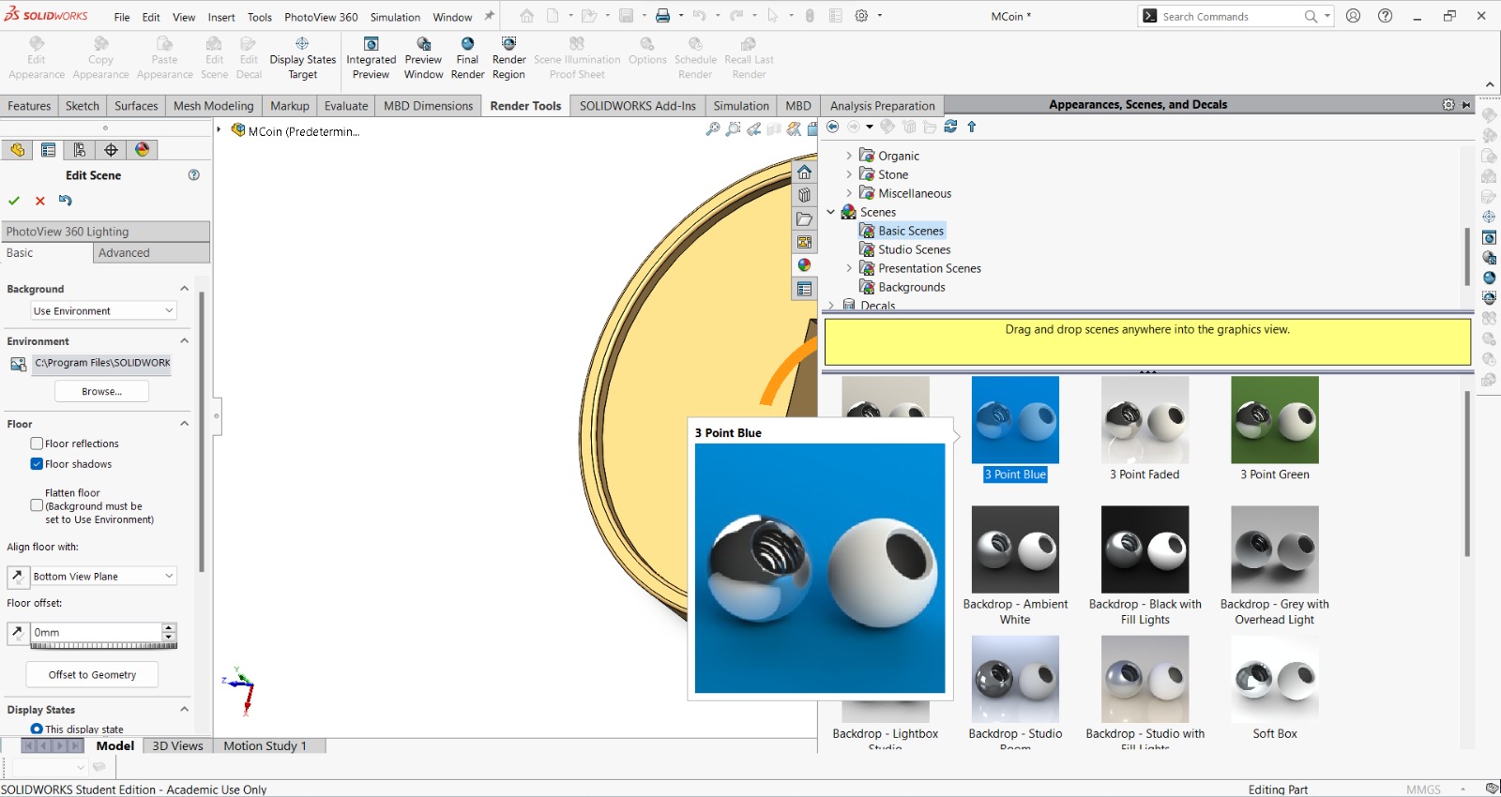Launch the Preview Window tool

point(423,58)
